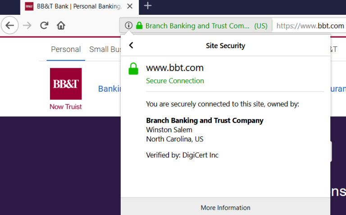The image size is (346, 215).
Task: Click the Verified by: DigiCert Inc text
Action: tap(182, 155)
